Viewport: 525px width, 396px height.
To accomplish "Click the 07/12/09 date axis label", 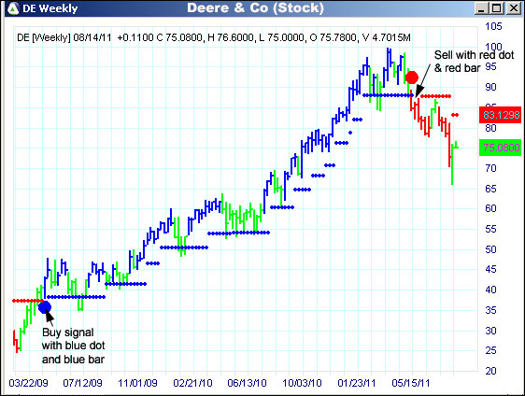I will pos(83,383).
